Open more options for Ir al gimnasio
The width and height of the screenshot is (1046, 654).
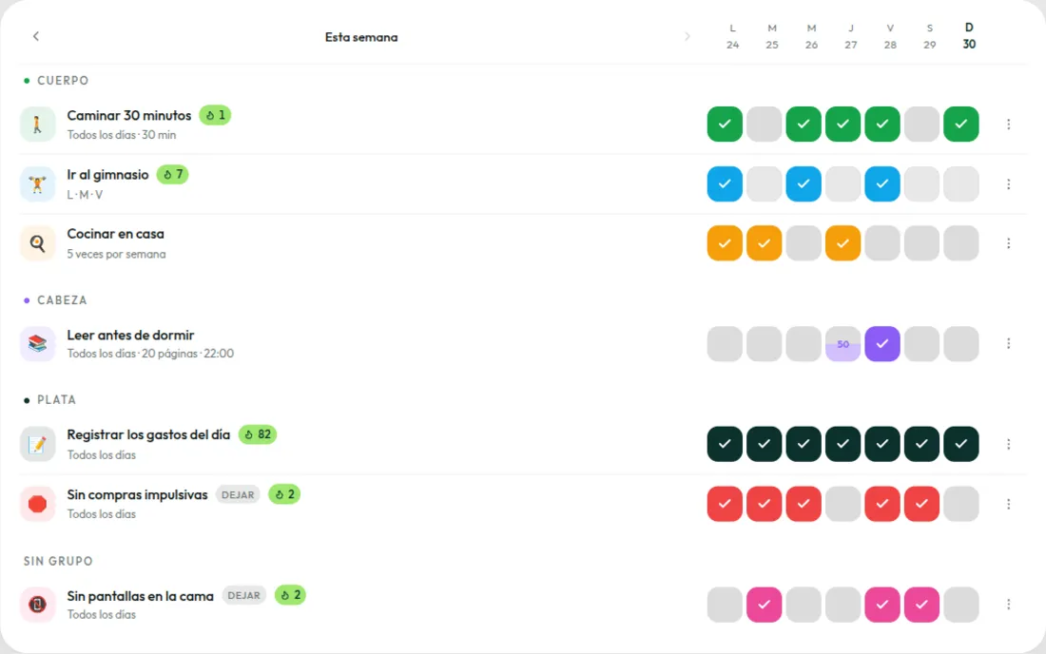click(1009, 184)
